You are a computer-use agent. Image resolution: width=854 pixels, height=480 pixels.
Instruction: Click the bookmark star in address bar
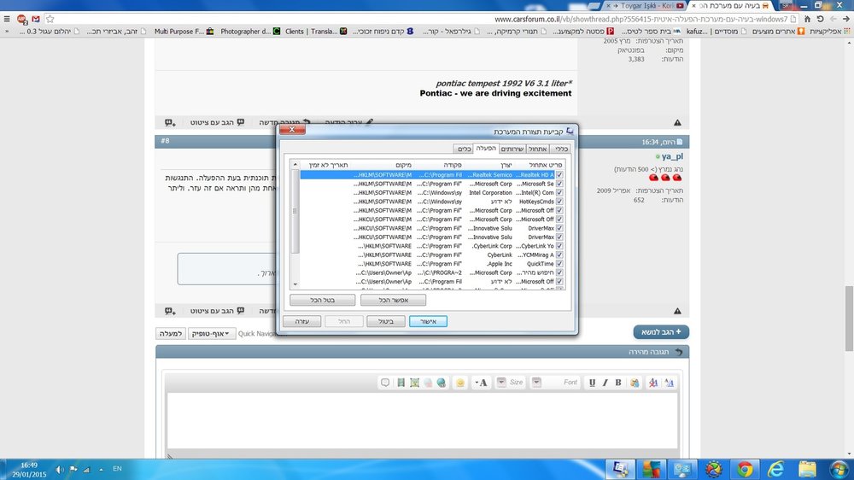point(50,19)
